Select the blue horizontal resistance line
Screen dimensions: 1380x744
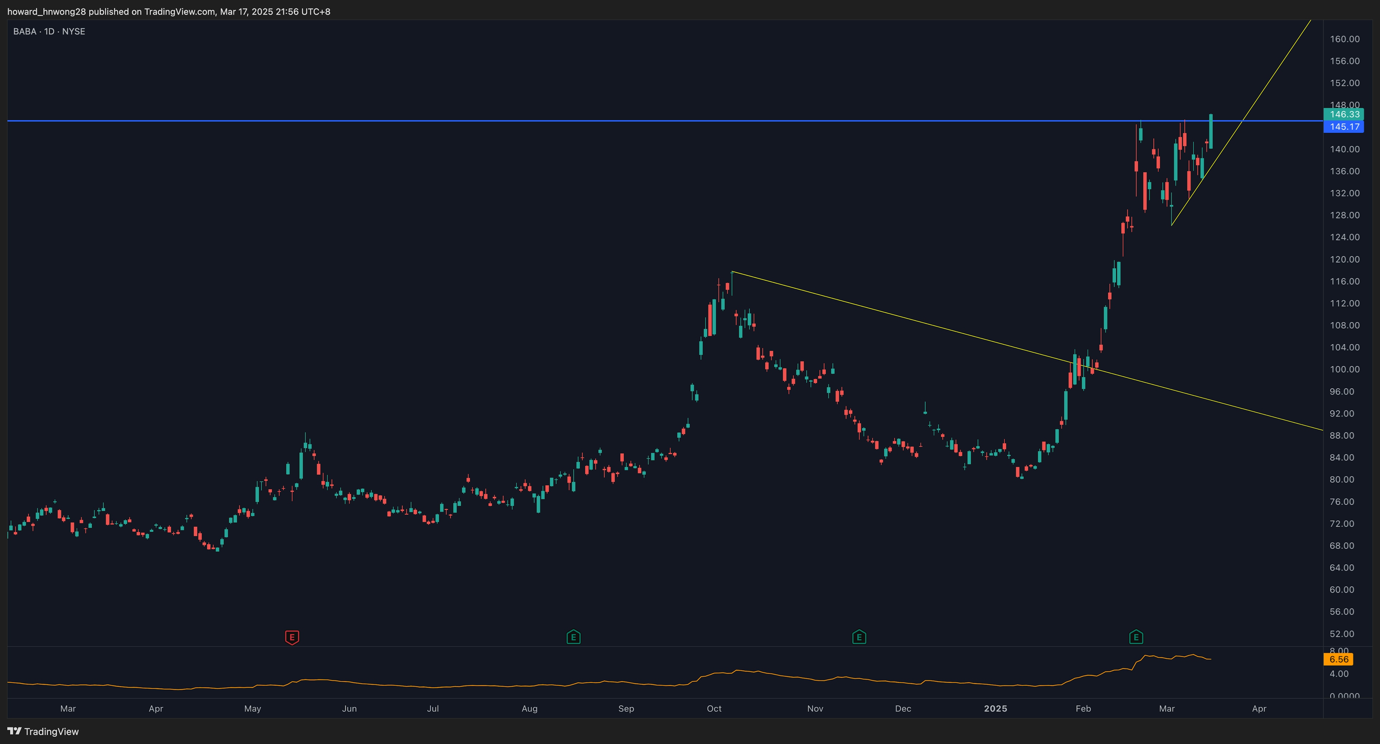[536, 121]
